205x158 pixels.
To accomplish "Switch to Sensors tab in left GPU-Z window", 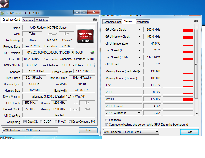I will (x=28, y=20).
